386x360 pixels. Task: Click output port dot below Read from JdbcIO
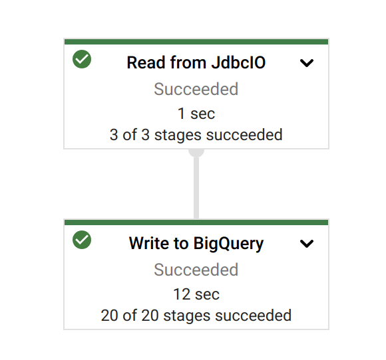point(196,152)
